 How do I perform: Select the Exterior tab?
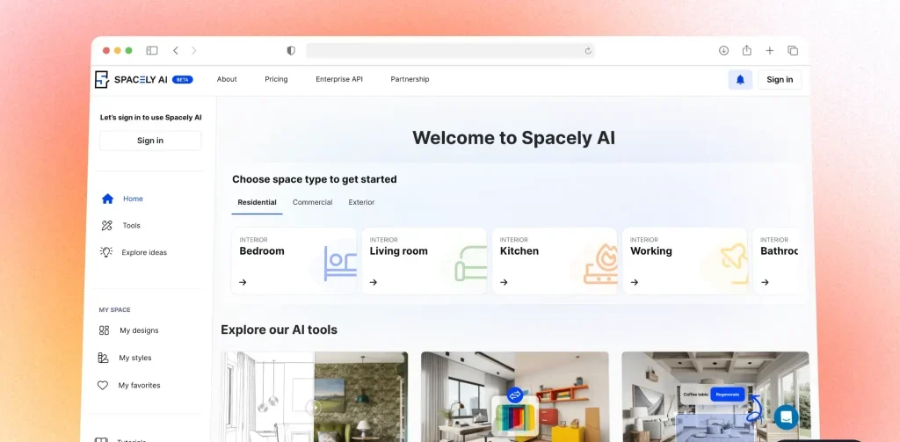361,202
